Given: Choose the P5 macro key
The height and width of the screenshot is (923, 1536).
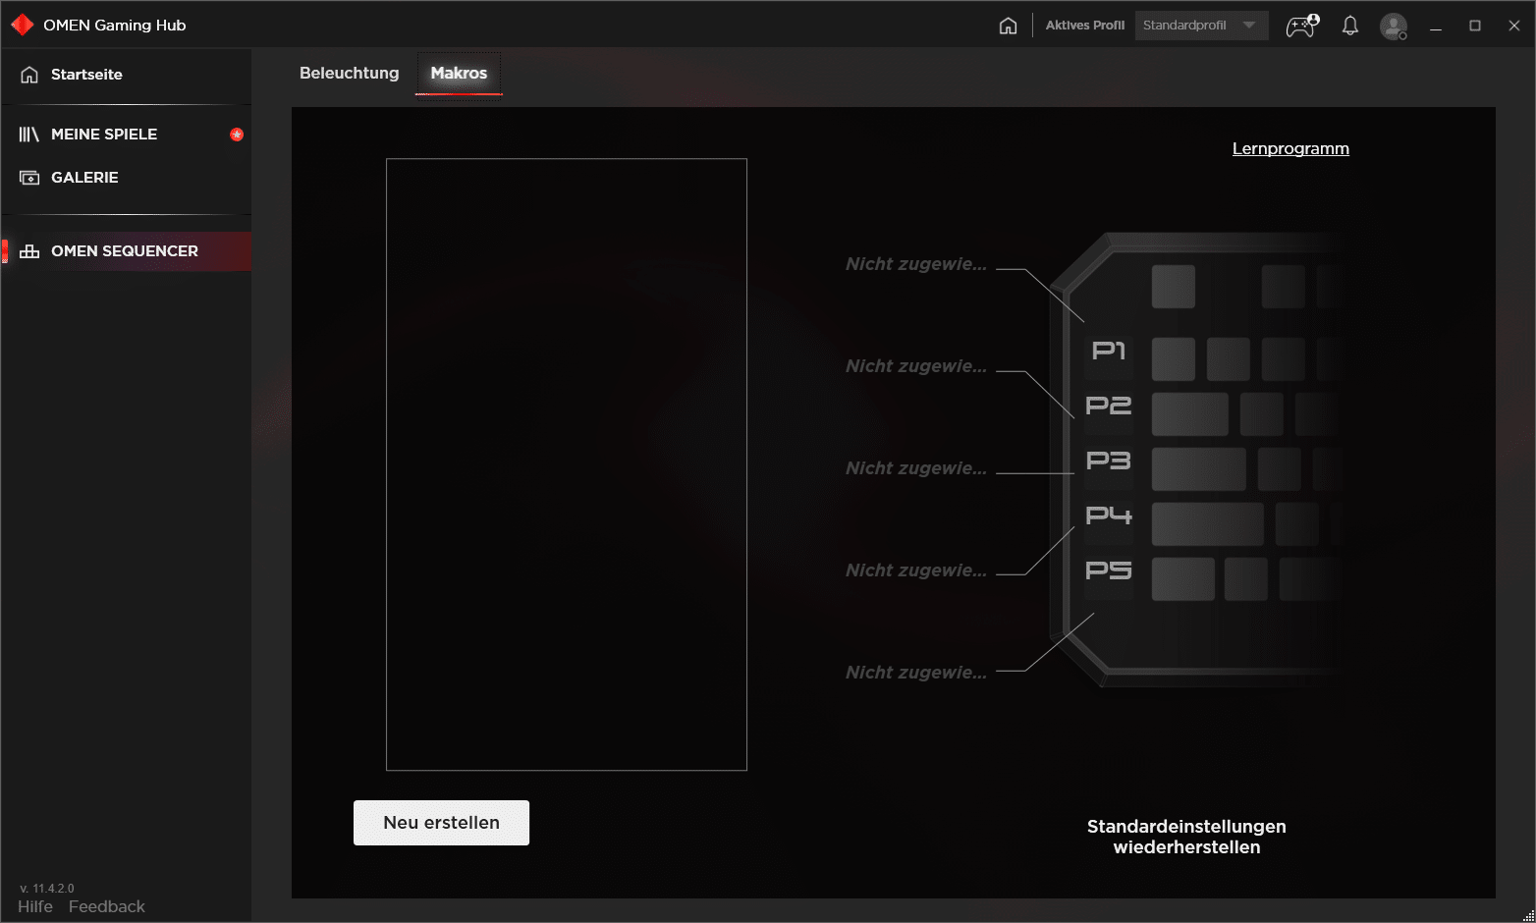Looking at the screenshot, I should click(1109, 570).
